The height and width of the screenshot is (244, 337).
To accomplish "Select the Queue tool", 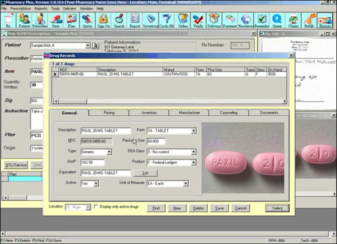I will pyautogui.click(x=277, y=20).
